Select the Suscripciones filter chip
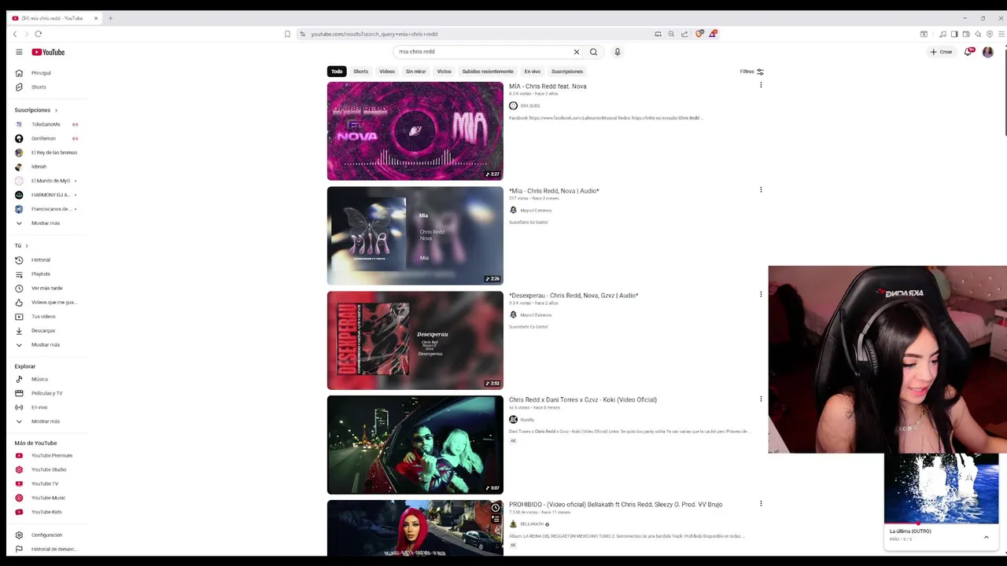 click(x=567, y=72)
